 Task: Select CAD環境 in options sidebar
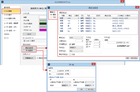click(11, 11)
